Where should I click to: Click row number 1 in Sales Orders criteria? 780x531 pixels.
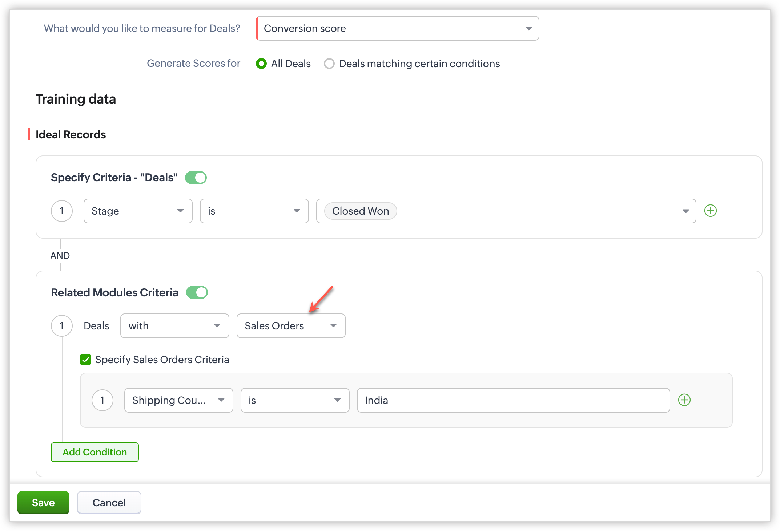(x=102, y=400)
